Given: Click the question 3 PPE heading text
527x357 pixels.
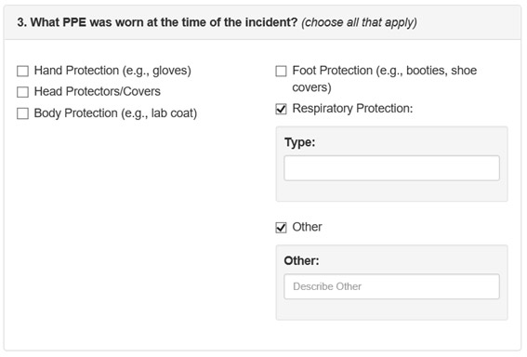Looking at the screenshot, I should click(157, 22).
